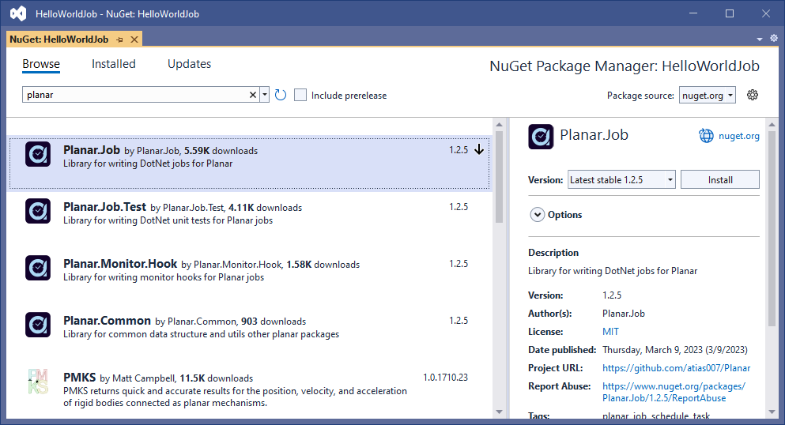Select the Planar.Monitor.Hook package icon

coord(38,268)
